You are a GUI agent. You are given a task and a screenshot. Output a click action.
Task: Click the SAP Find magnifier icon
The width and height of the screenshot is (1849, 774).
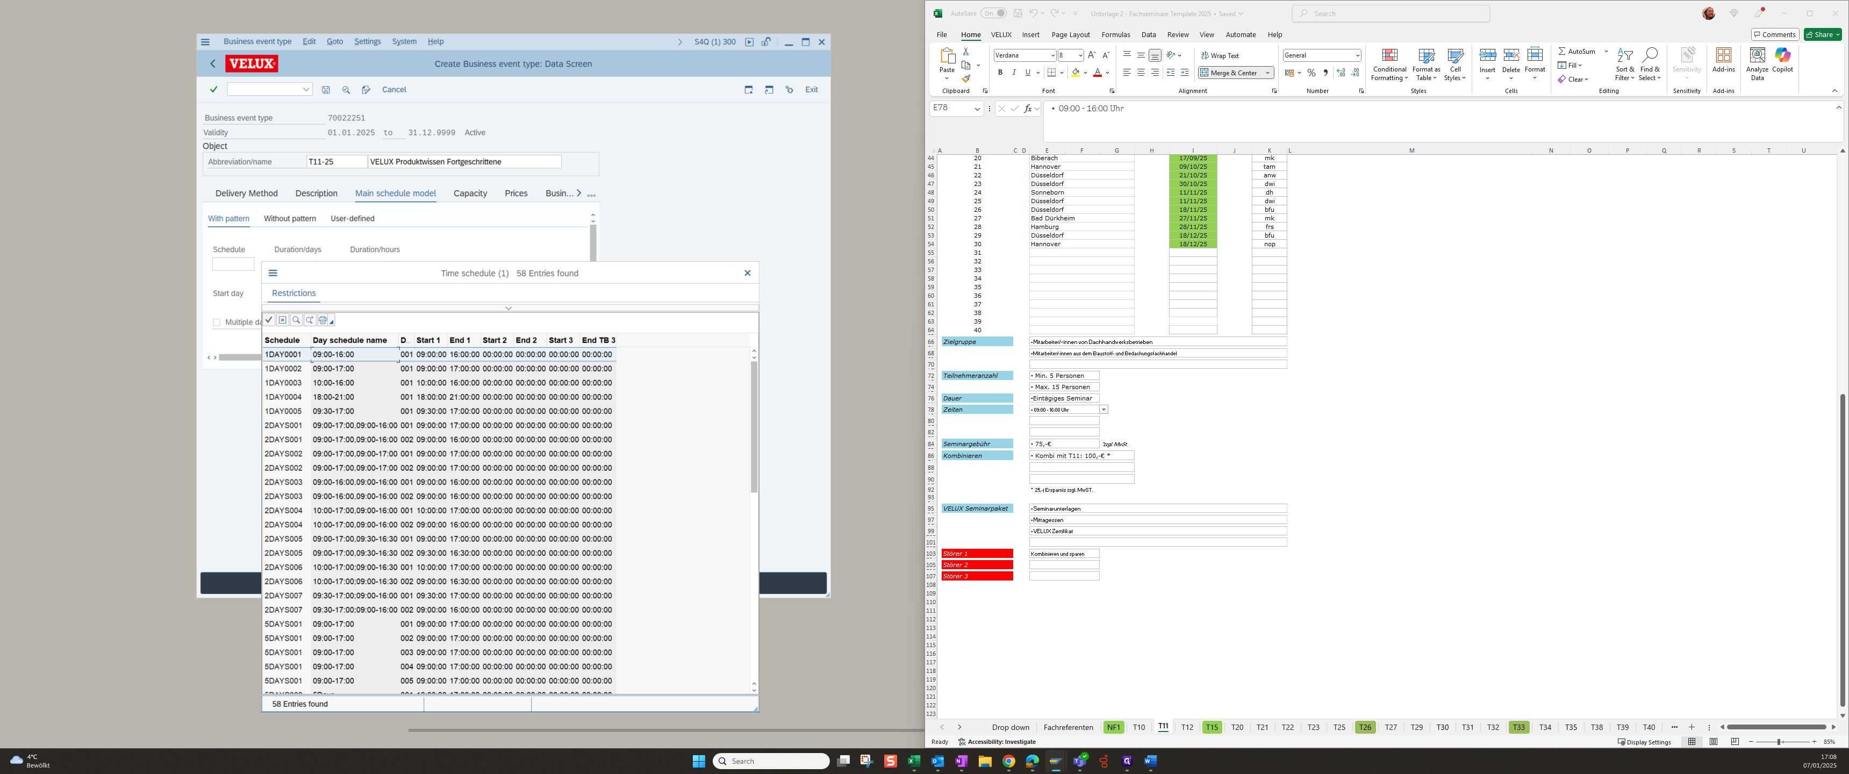pos(346,90)
